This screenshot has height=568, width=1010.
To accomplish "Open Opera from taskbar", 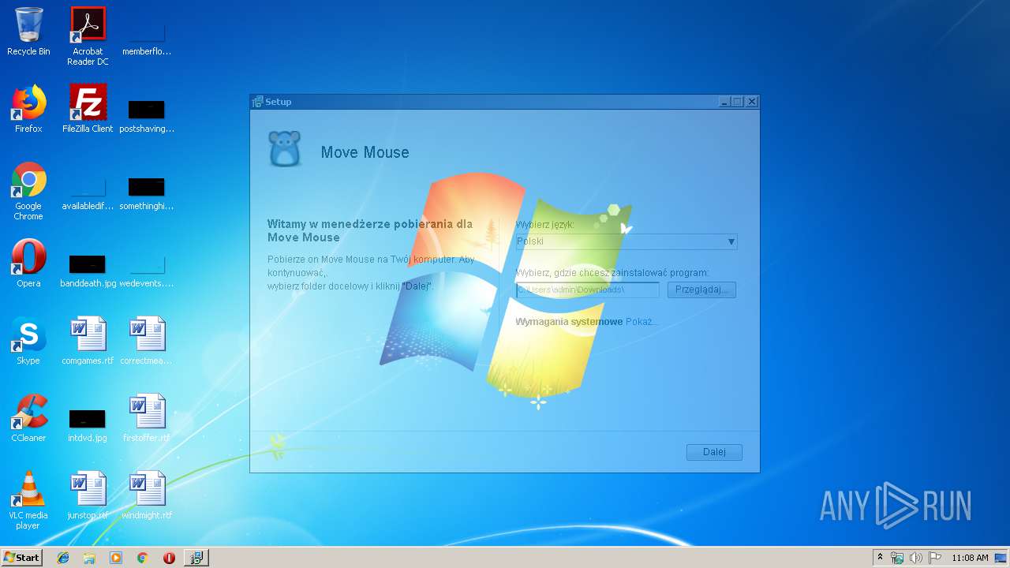I will coord(169,558).
